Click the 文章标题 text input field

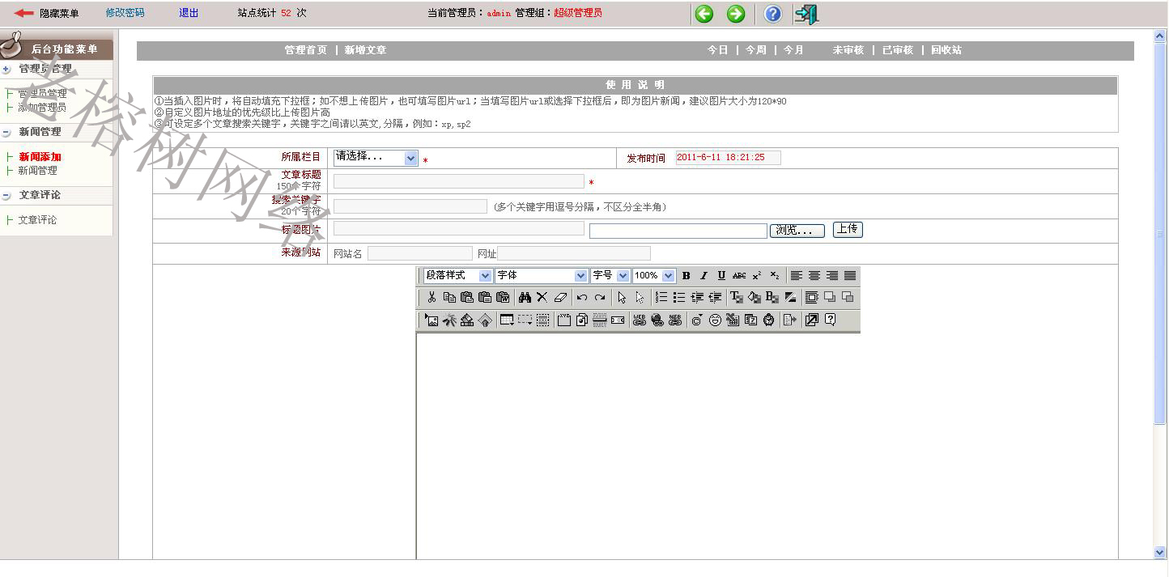click(458, 182)
